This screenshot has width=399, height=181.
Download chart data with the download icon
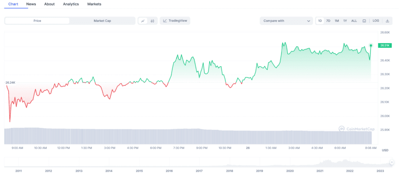(x=388, y=21)
